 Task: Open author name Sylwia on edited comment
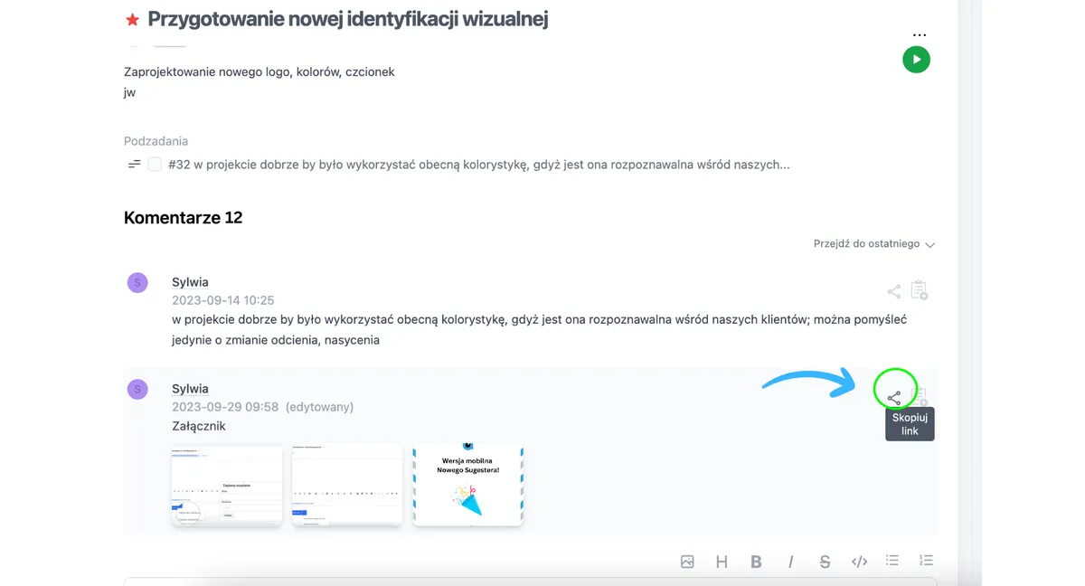click(190, 389)
